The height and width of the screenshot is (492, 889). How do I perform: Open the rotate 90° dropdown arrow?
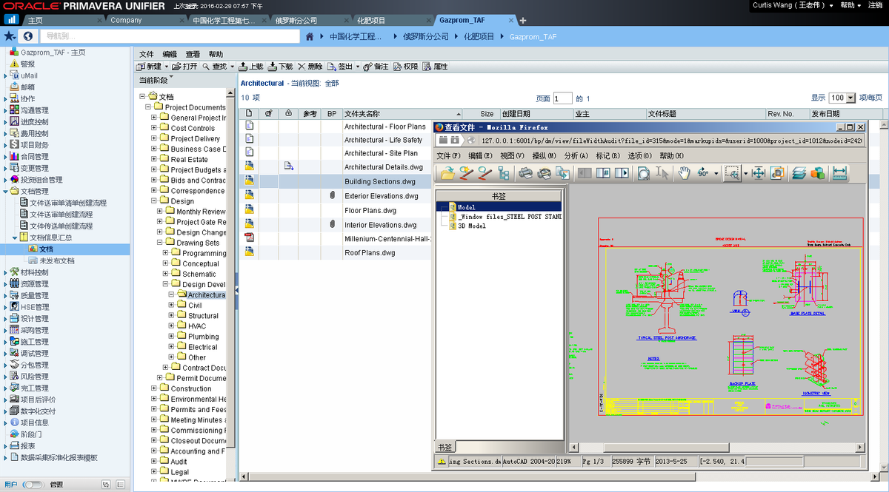point(716,174)
